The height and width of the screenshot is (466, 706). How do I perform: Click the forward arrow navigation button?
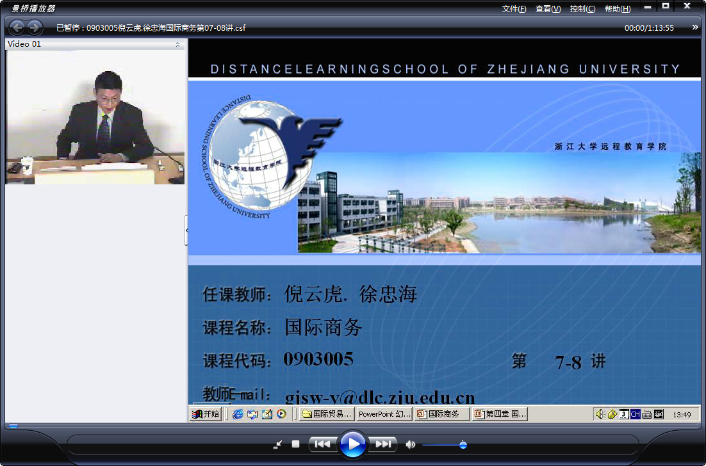tap(35, 28)
